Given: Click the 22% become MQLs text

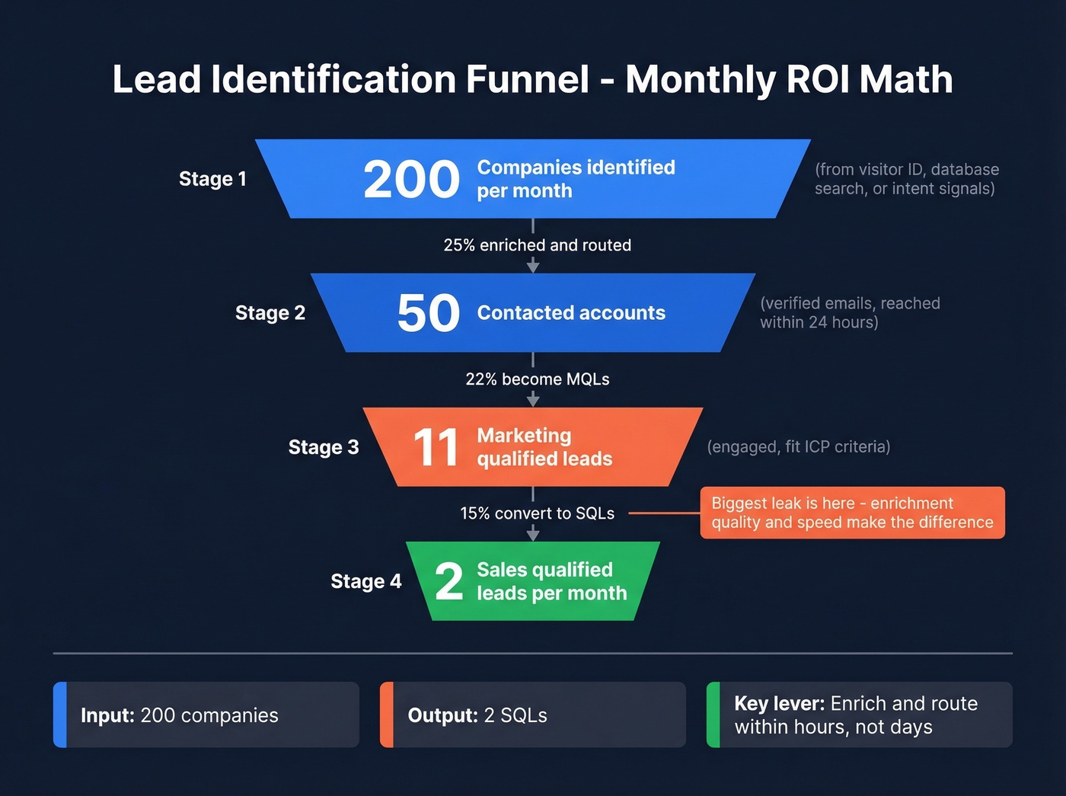Looking at the screenshot, I should click(538, 379).
